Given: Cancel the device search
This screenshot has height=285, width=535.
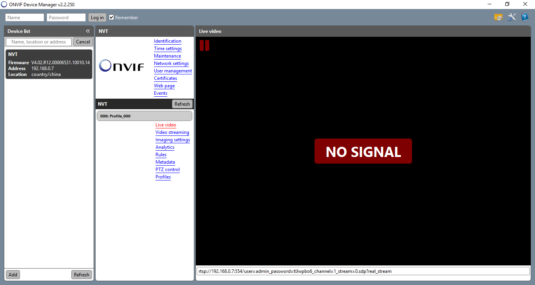Looking at the screenshot, I should click(83, 42).
